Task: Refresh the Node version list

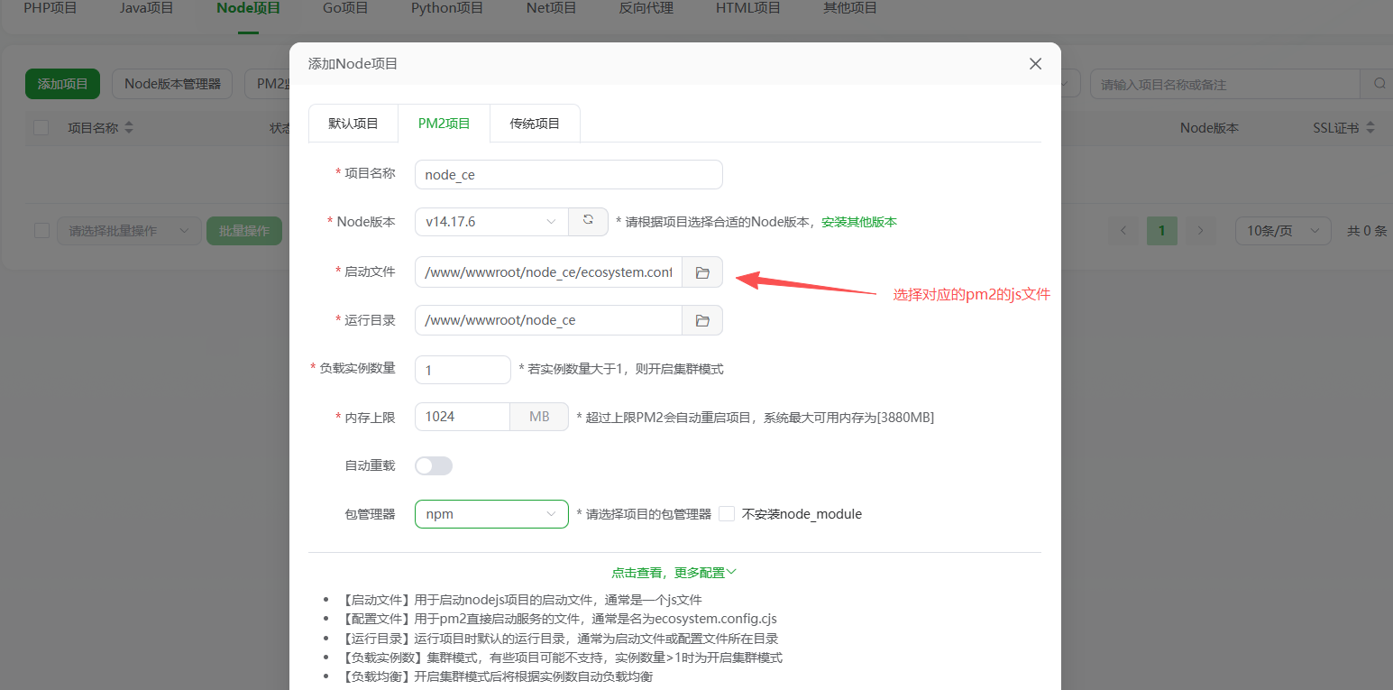Action: tap(588, 221)
